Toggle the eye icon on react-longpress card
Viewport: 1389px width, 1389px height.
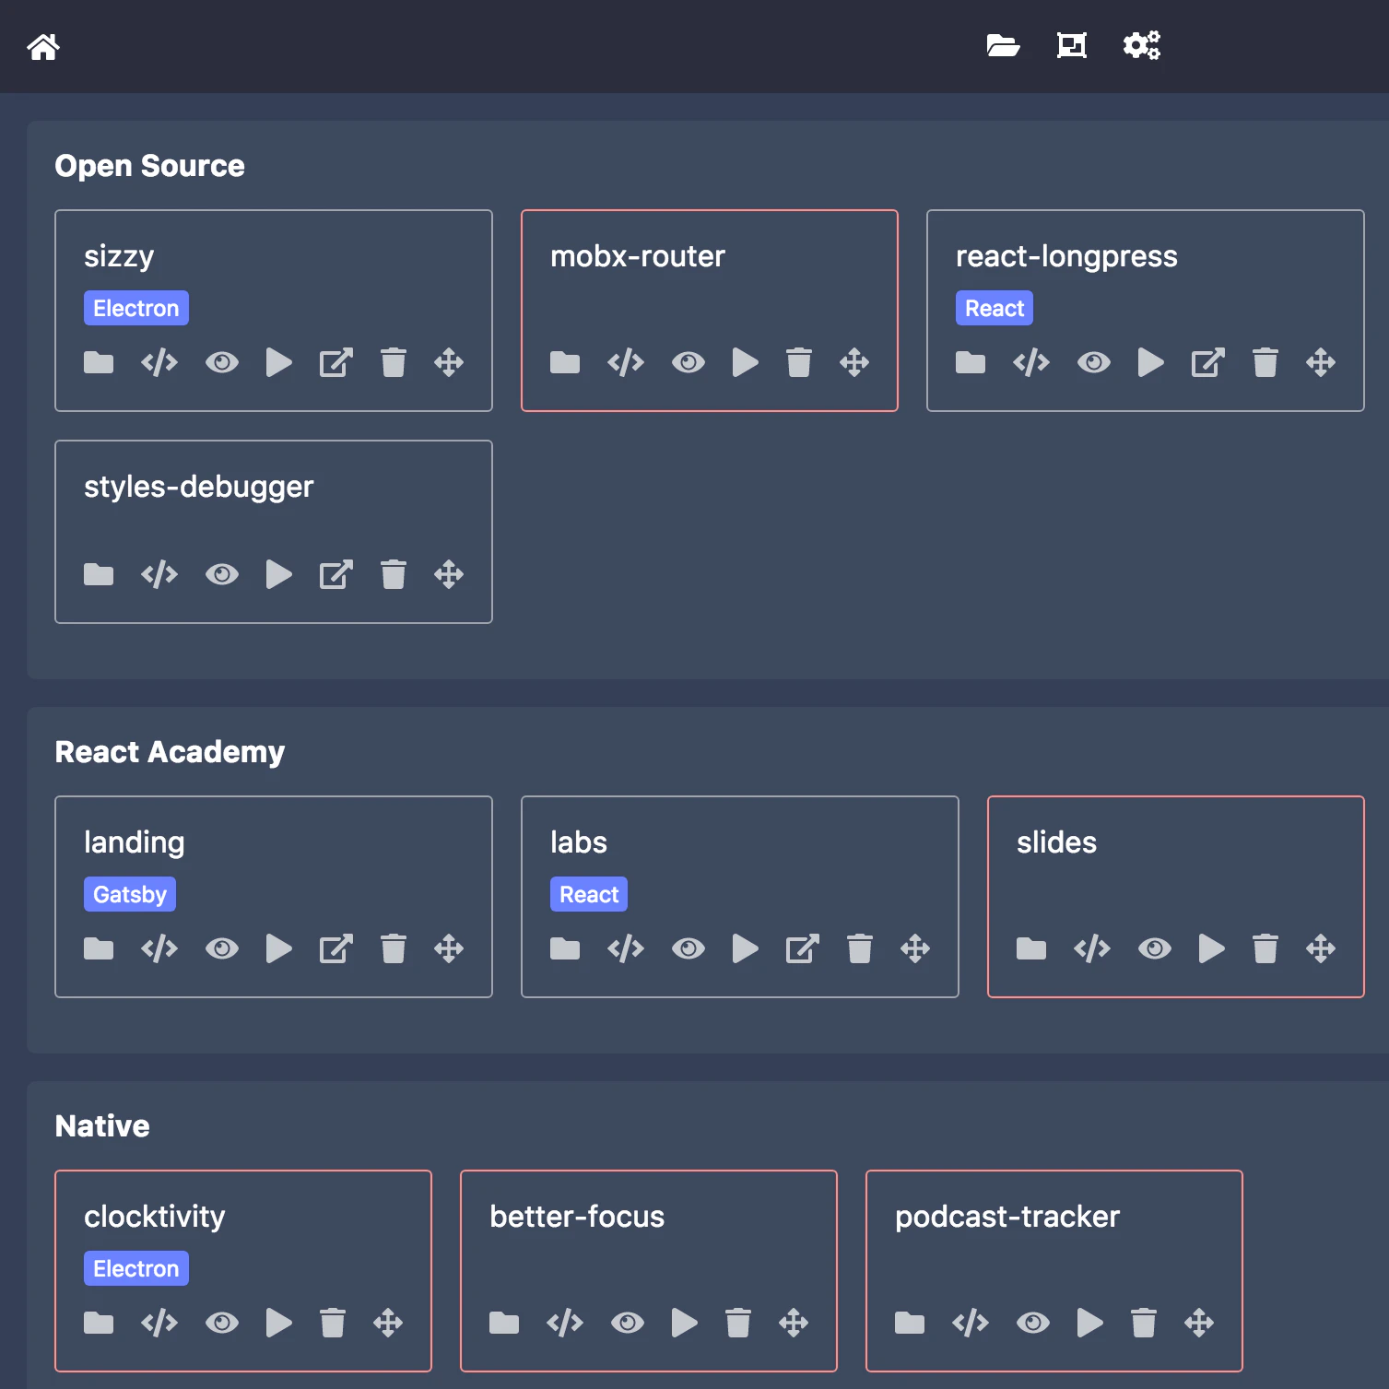pos(1094,362)
